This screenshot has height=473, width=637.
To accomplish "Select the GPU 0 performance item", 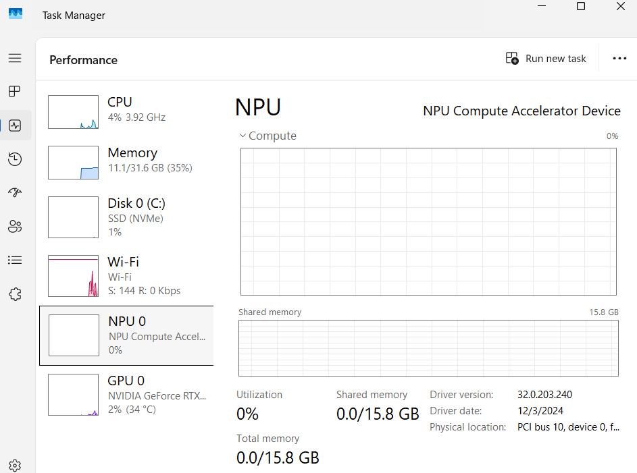I will (126, 394).
